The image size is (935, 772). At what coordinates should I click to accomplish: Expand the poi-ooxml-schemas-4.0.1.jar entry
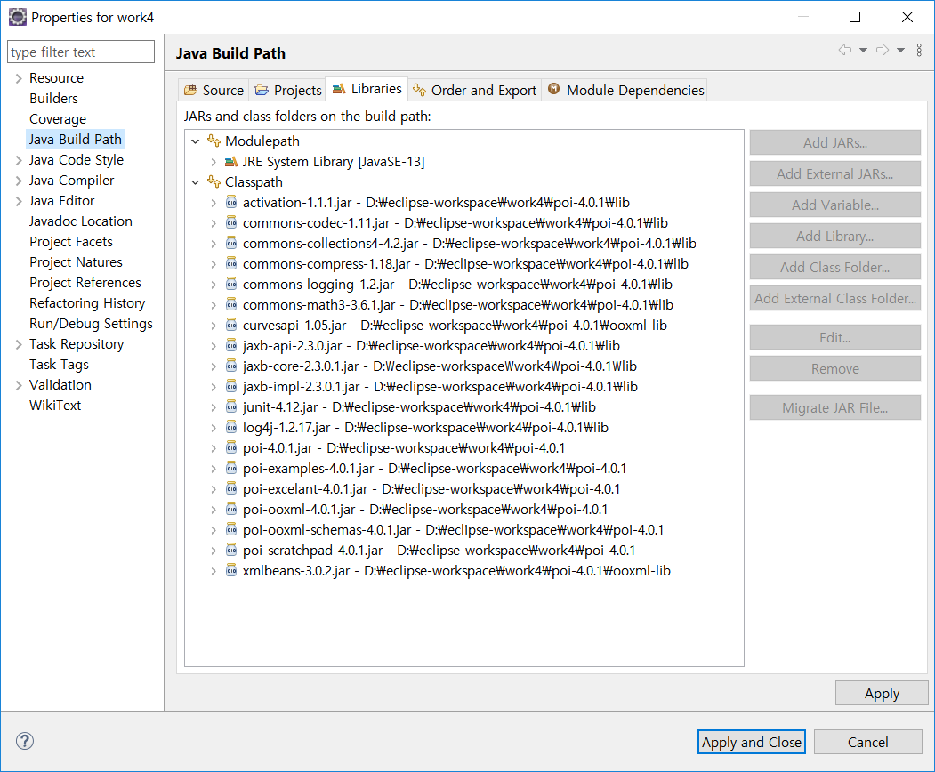coord(213,530)
